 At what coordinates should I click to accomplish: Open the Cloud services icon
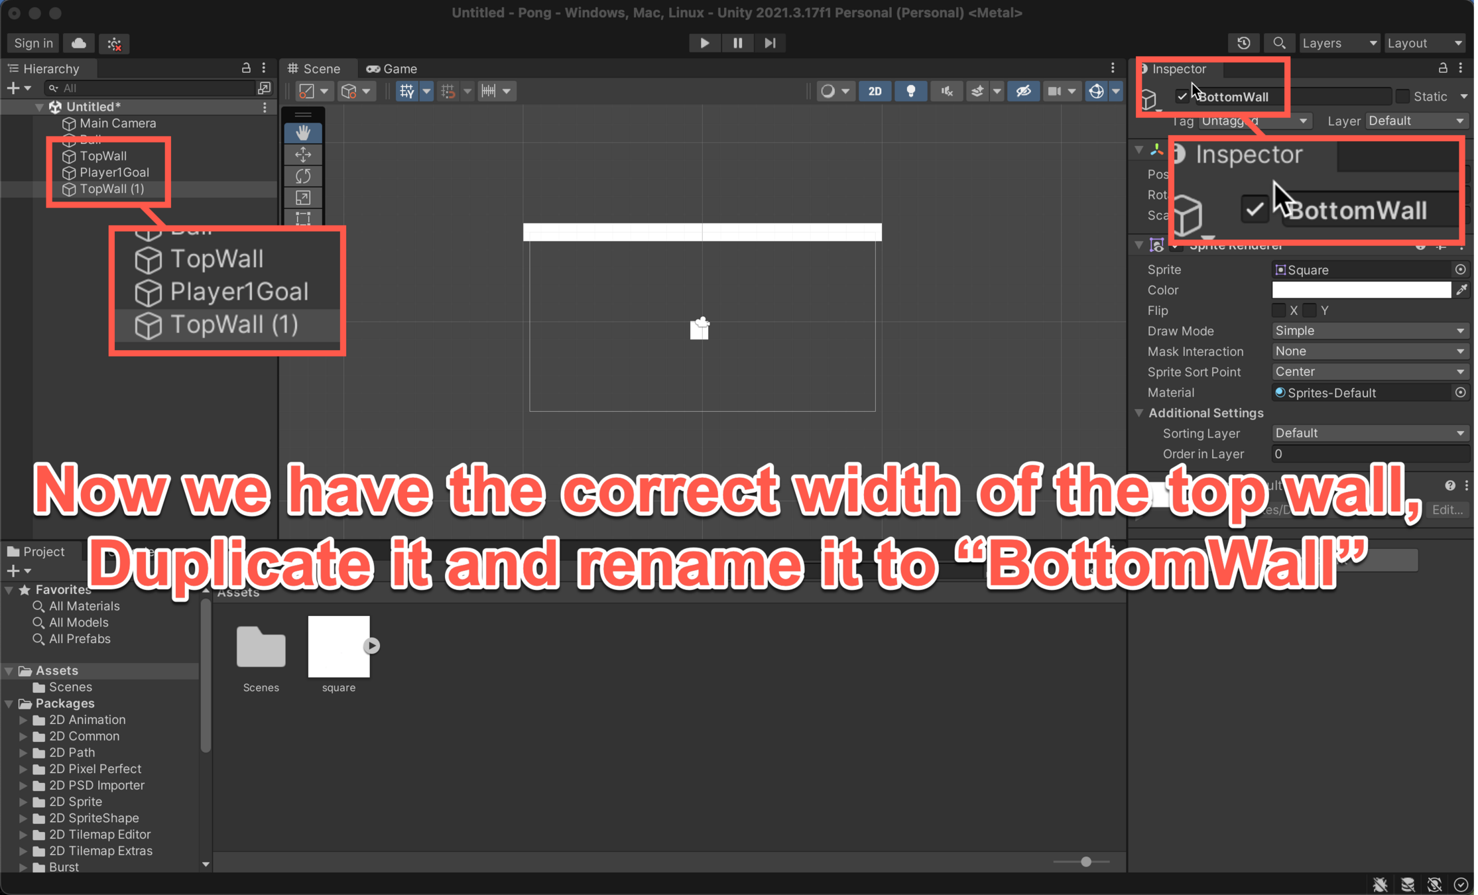click(79, 43)
